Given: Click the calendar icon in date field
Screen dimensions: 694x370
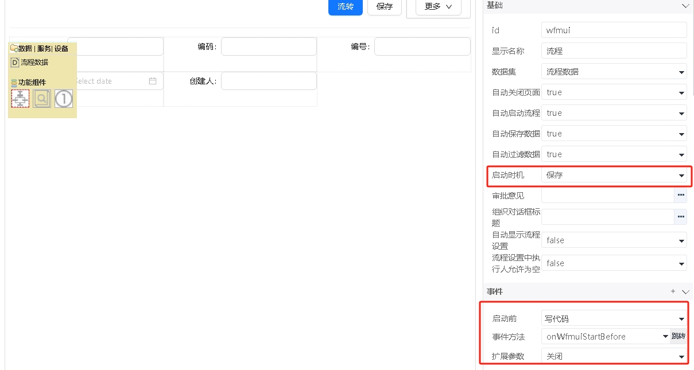Looking at the screenshot, I should pyautogui.click(x=153, y=81).
